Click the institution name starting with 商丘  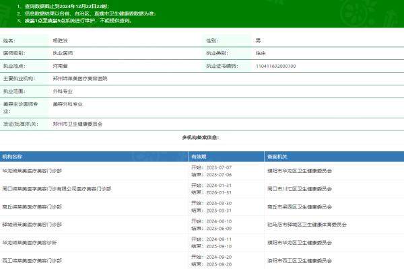pyautogui.click(x=32, y=207)
